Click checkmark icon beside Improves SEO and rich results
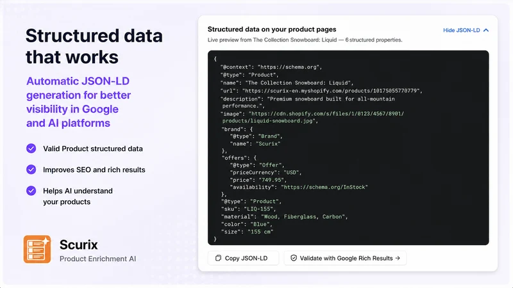Image resolution: width=513 pixels, height=288 pixels. (x=31, y=170)
